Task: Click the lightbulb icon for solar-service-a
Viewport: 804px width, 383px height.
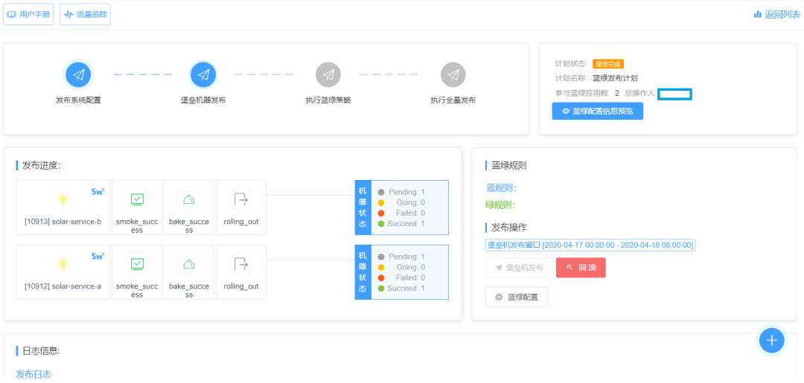Action: [63, 264]
